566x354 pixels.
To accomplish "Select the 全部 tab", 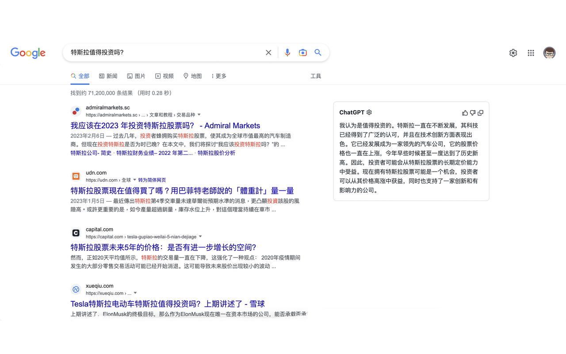I will click(80, 76).
